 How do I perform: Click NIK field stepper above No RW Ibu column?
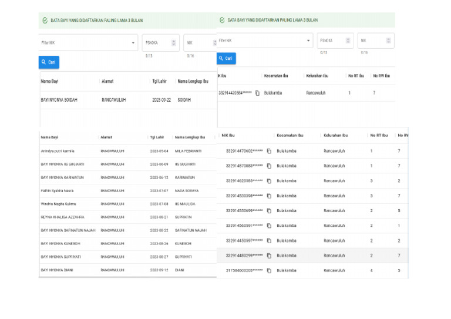[x=389, y=41]
